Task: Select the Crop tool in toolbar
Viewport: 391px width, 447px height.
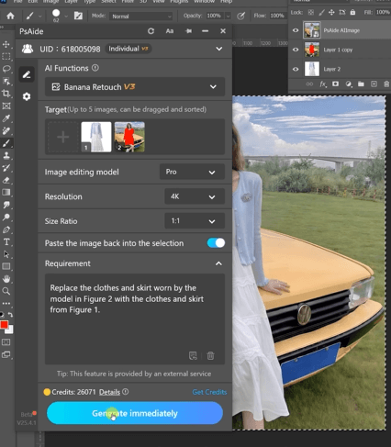Action: (6, 94)
